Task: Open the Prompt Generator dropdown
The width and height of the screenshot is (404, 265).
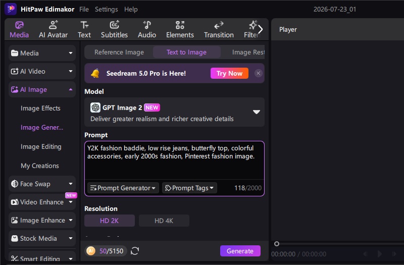Action: point(123,188)
